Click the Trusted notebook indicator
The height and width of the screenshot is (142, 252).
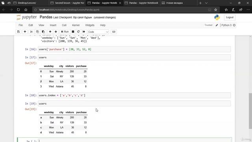[x=208, y=25]
